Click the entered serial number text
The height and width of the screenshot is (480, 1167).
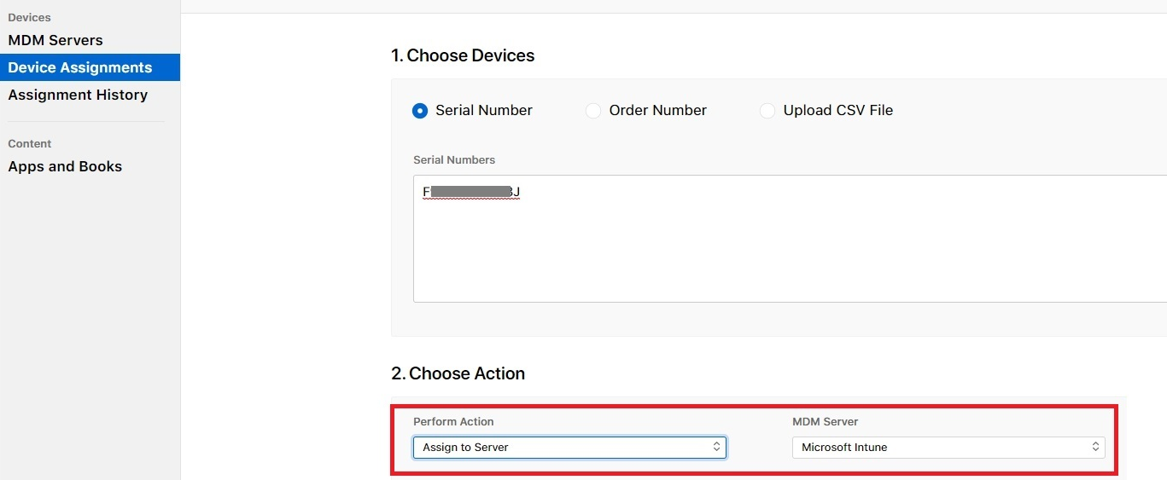471,193
